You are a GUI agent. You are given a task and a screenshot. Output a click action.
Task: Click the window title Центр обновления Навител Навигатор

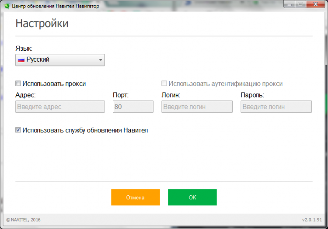pyautogui.click(x=56, y=6)
